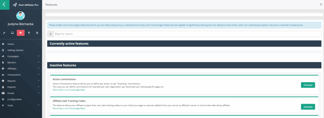Expand the Campaigns menu chevron

tap(39, 56)
